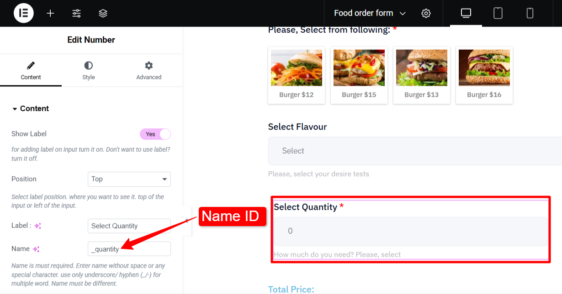
Task: Open the structure layers icon
Action: pos(103,13)
